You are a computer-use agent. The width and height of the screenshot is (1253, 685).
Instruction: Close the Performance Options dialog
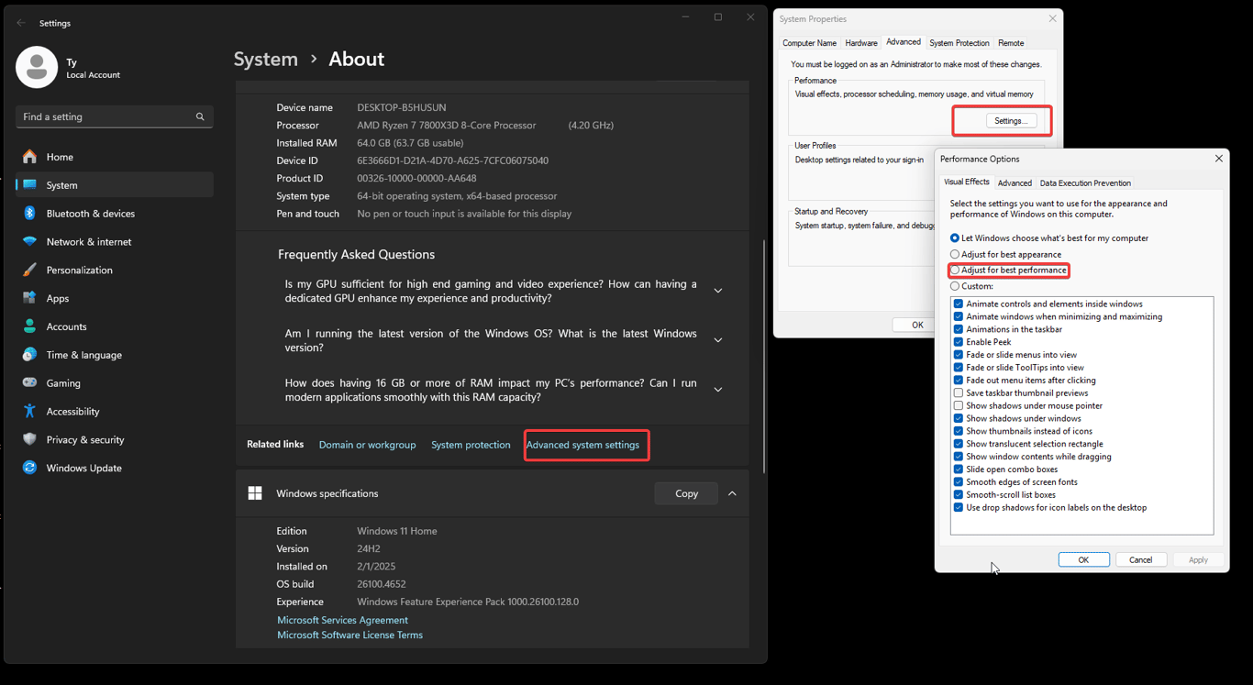[x=1218, y=159]
